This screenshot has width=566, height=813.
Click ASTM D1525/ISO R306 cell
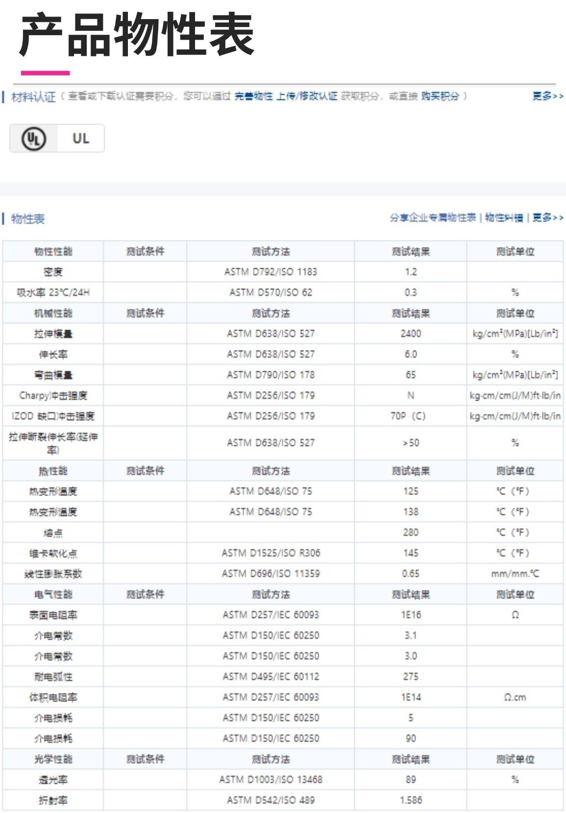[x=271, y=553]
